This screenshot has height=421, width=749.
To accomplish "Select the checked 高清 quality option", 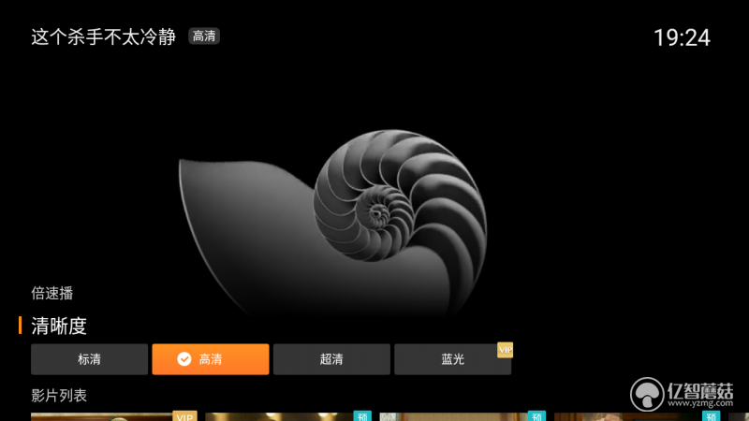I will pos(211,359).
